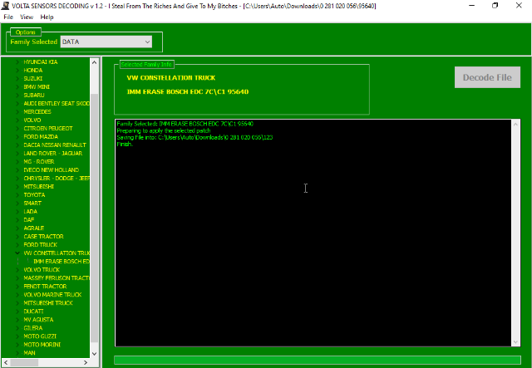Screen dimensions: 532x368
Task: Click the app icon in title bar
Action: (x=6, y=6)
